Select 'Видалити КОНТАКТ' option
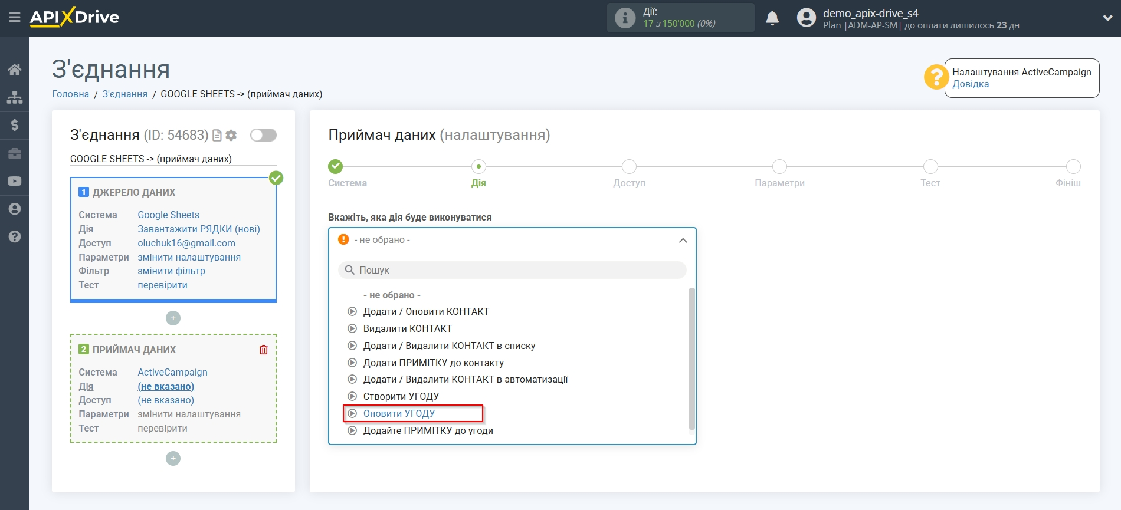Image resolution: width=1121 pixels, height=510 pixels. click(x=408, y=328)
